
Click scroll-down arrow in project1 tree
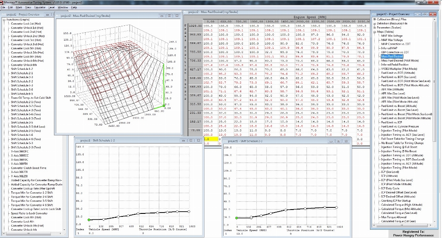tap(65, 230)
